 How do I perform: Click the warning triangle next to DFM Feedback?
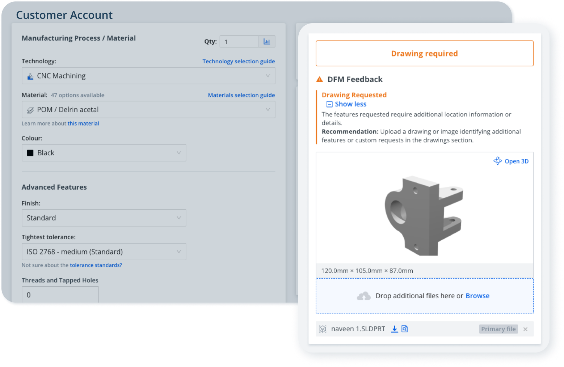click(319, 79)
